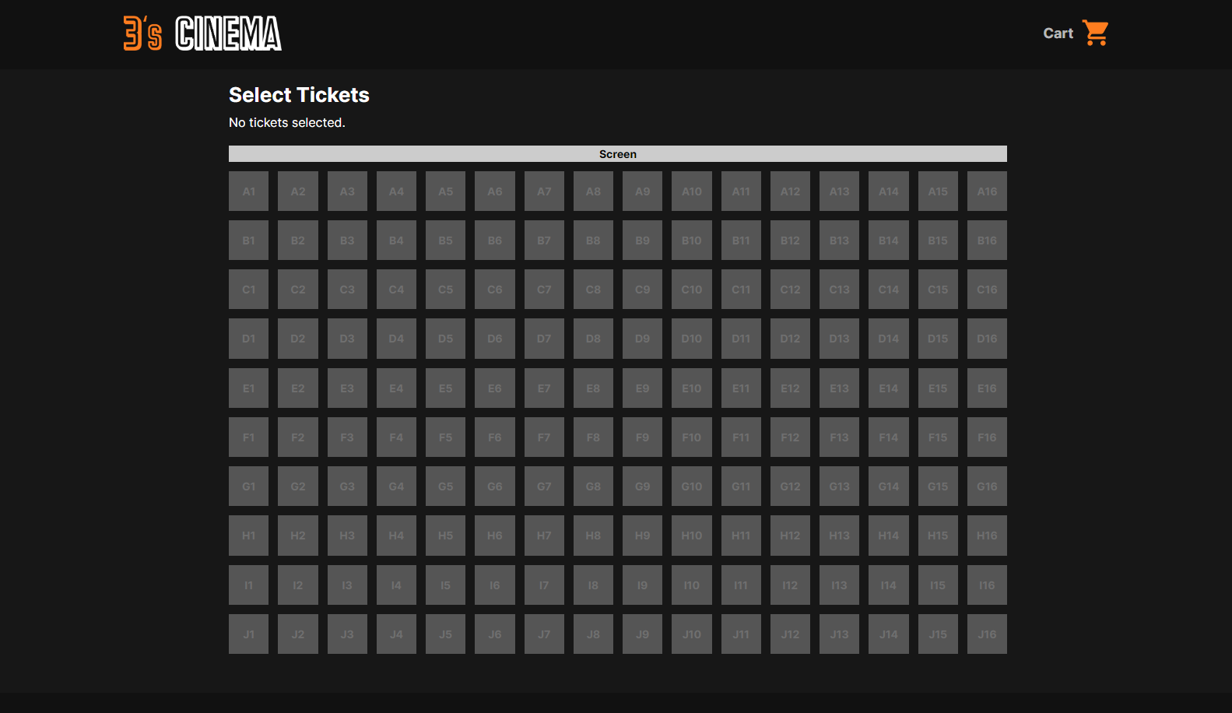Pick seat I7
This screenshot has width=1232, height=713.
(x=544, y=585)
